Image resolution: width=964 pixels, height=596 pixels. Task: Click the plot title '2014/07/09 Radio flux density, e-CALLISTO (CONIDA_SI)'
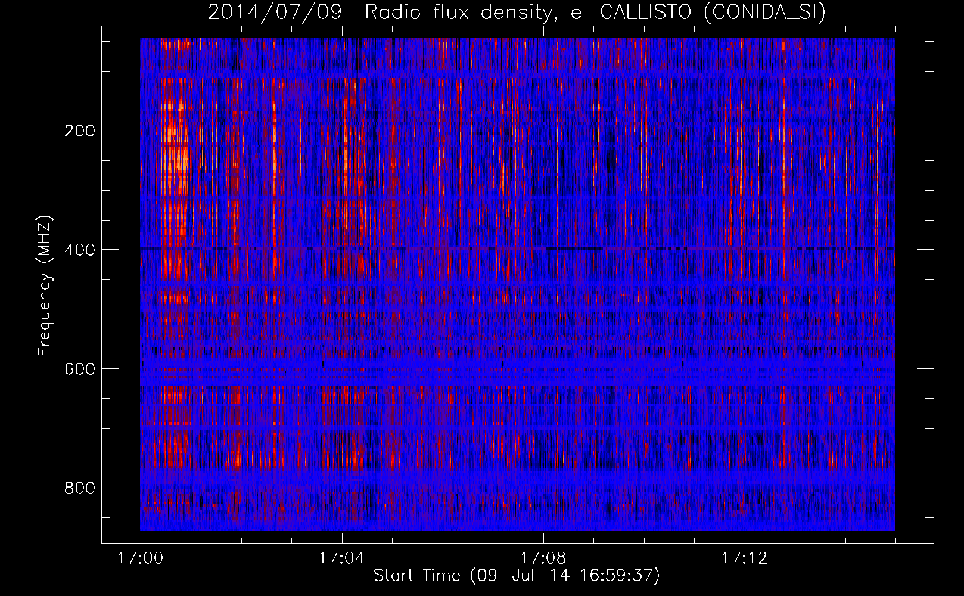point(517,12)
